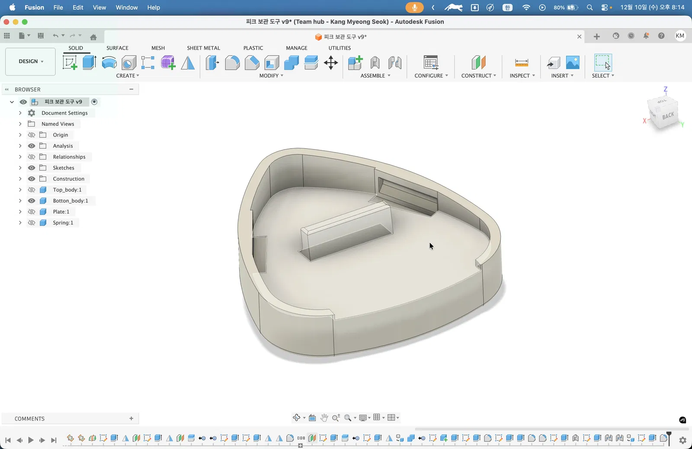Add a new comment with plus button
The image size is (692, 449).
(131, 418)
